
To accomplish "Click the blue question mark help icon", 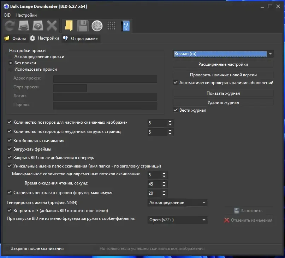I will click(126, 26).
